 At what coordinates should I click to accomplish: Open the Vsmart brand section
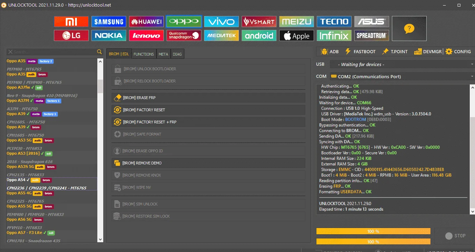pyautogui.click(x=259, y=22)
